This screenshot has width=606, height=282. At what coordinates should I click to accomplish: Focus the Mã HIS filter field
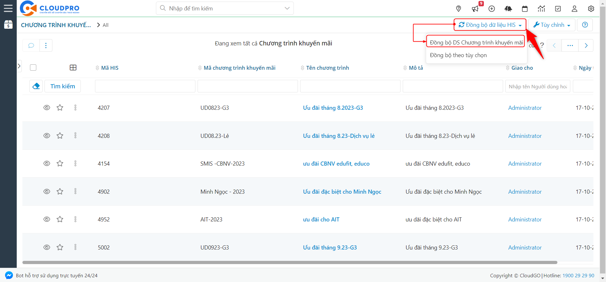tap(145, 86)
